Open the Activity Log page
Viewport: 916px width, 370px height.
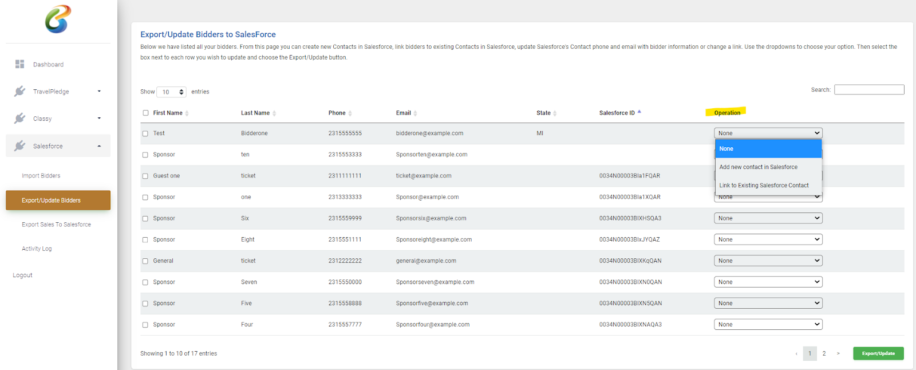click(37, 249)
